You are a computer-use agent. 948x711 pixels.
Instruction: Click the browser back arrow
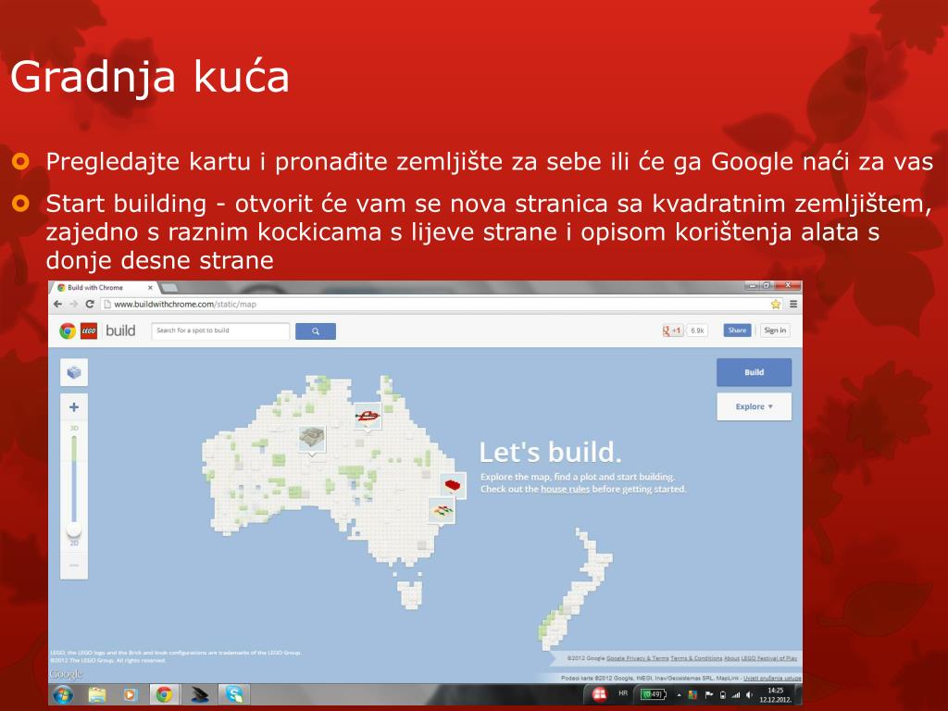(x=58, y=304)
